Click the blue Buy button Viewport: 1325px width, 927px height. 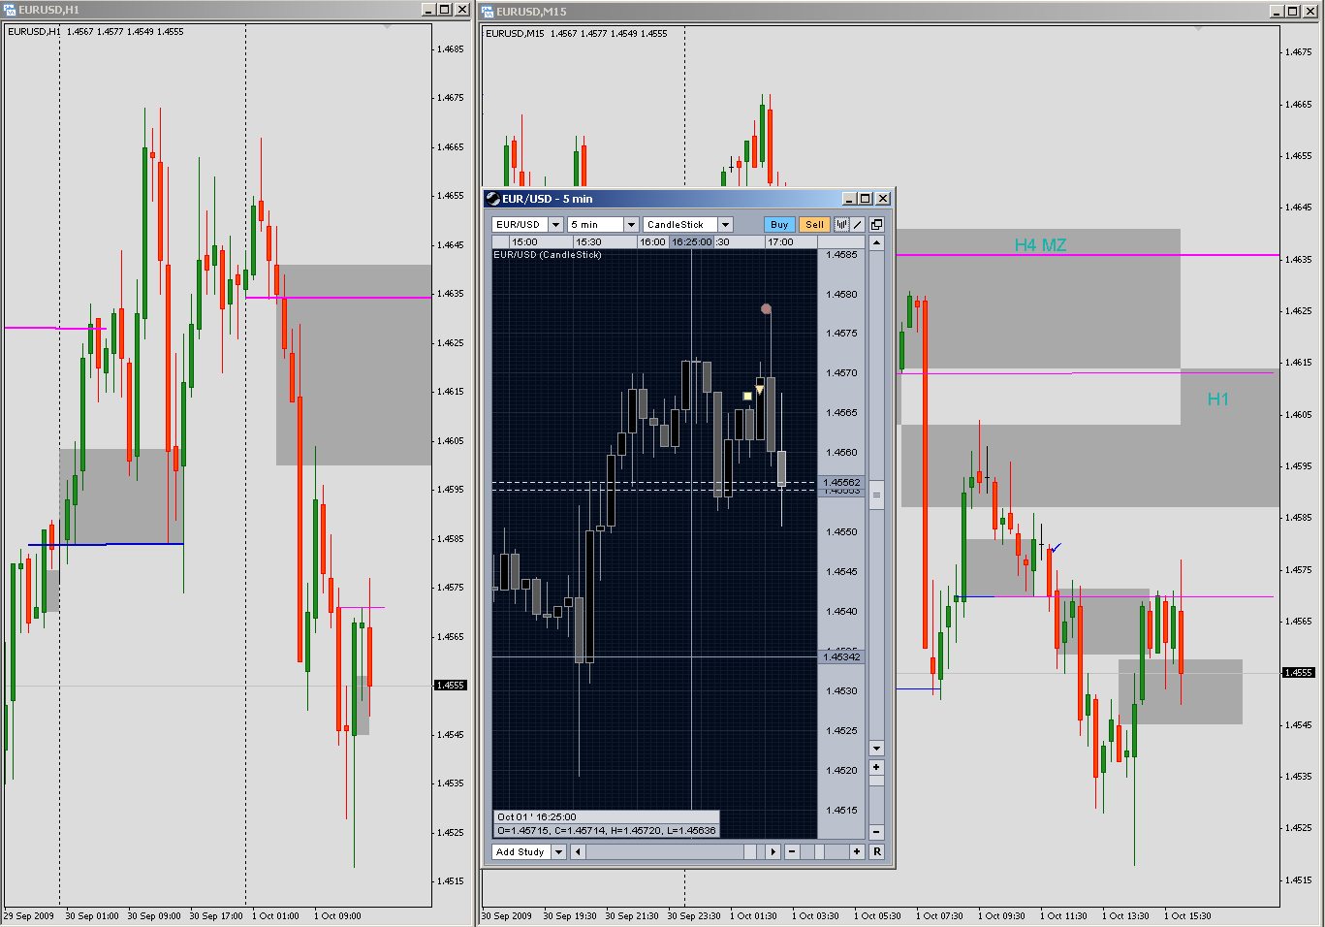click(779, 224)
